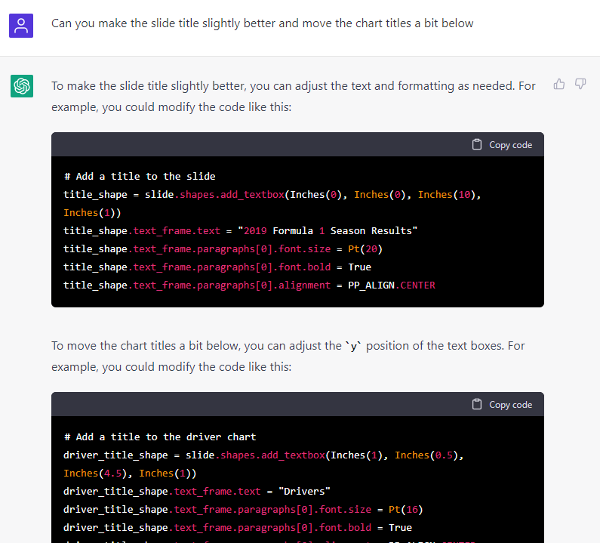Click the user message about slide title
Viewport: 600px width, 543px height.
coord(262,23)
